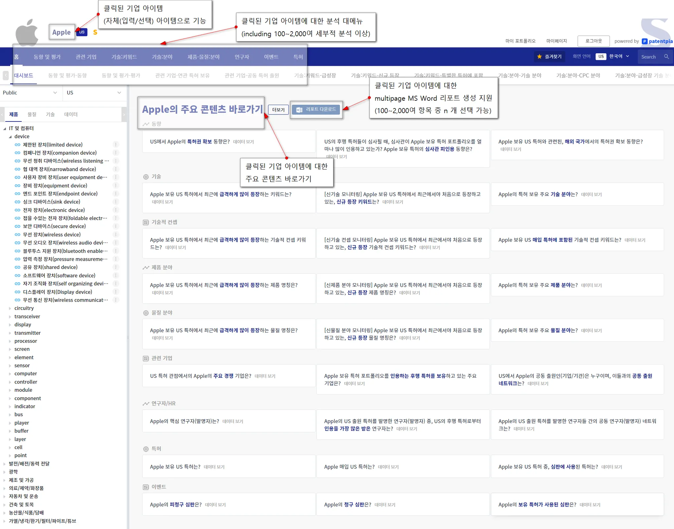The height and width of the screenshot is (529, 674).
Task: Click the 더보기 button
Action: pos(278,110)
